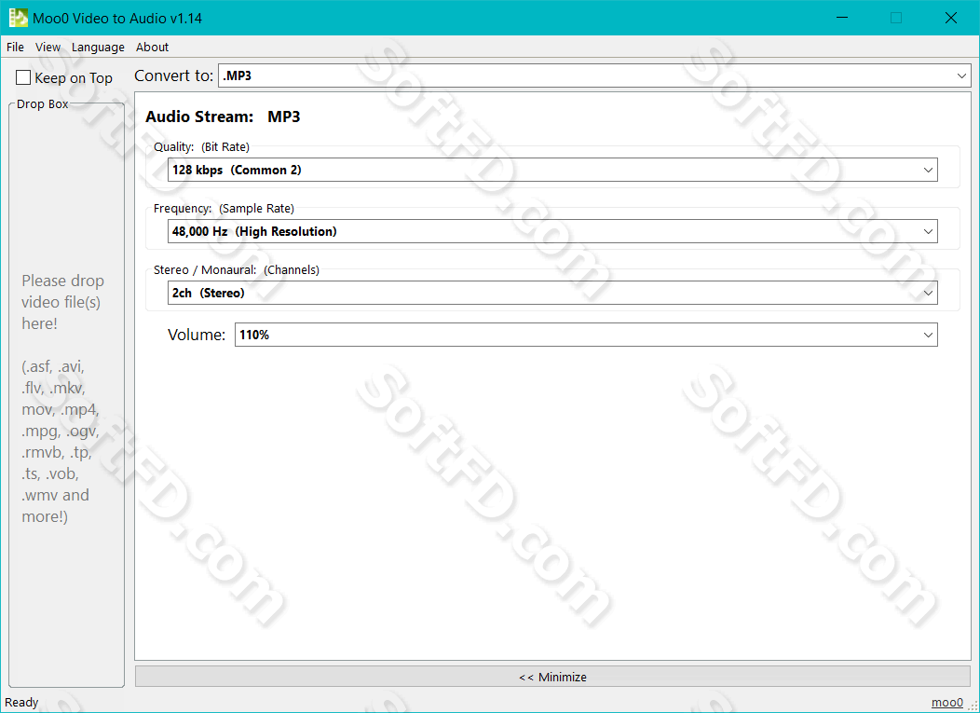Click the resize grip in status bar corner
980x713 pixels.
tap(973, 705)
